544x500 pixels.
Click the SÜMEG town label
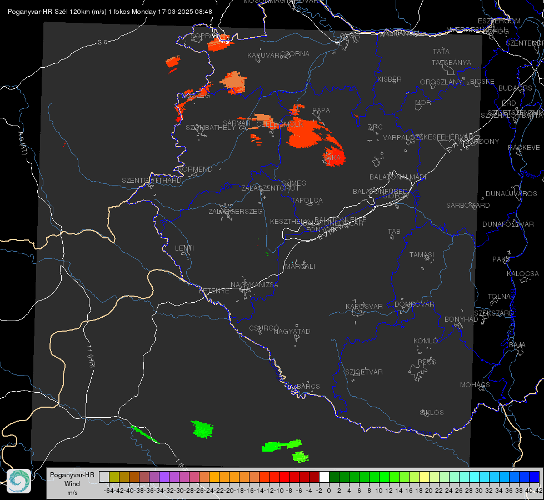click(294, 183)
